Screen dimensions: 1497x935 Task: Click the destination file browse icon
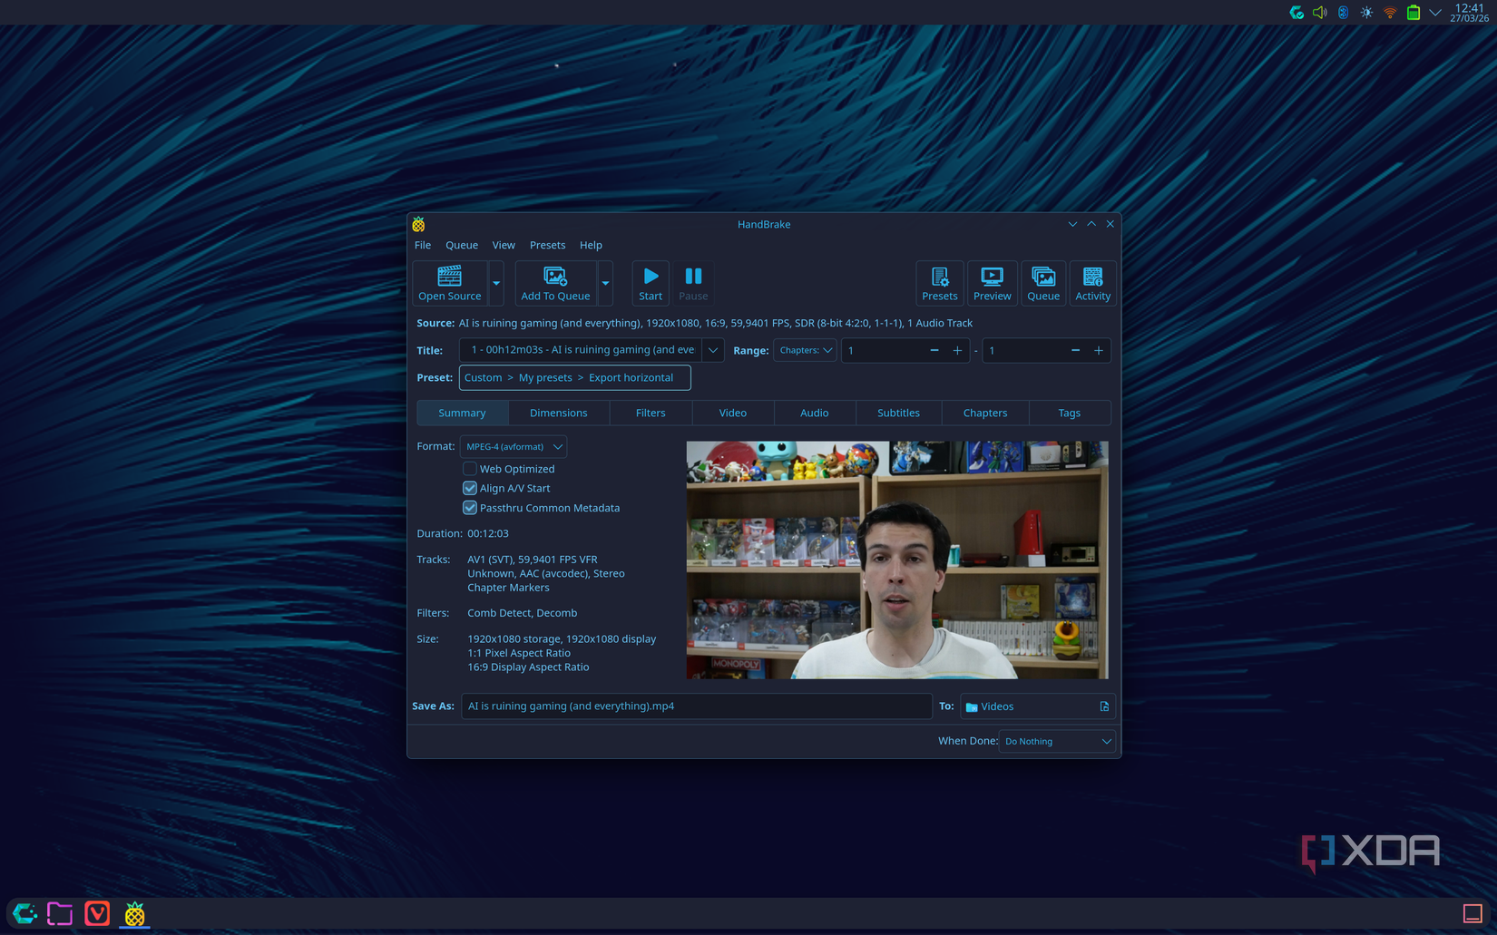point(1104,706)
